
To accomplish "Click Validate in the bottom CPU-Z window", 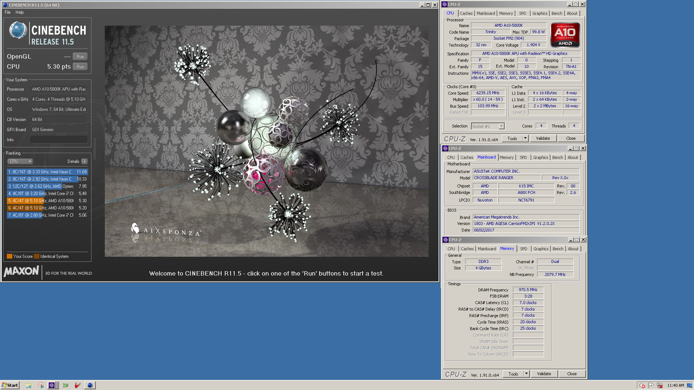I will (544, 374).
